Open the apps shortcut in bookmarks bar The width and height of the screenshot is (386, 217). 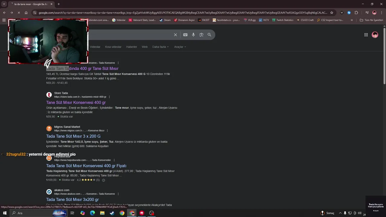pos(4,20)
